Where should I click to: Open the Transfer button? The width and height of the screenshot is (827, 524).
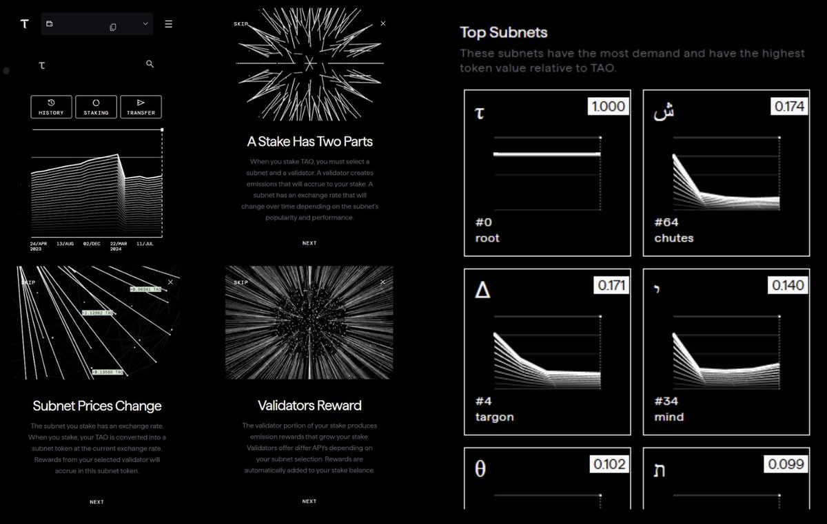(x=141, y=107)
